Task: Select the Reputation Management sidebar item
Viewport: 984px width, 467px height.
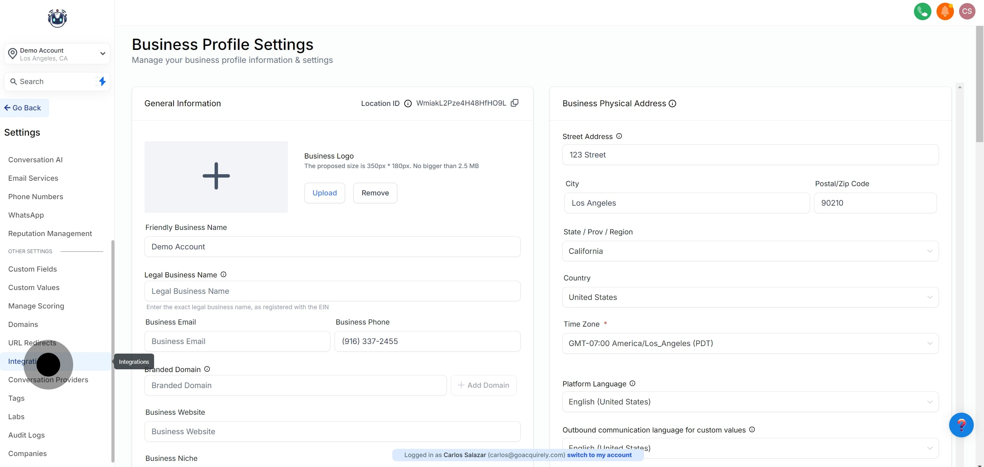Action: pyautogui.click(x=50, y=233)
